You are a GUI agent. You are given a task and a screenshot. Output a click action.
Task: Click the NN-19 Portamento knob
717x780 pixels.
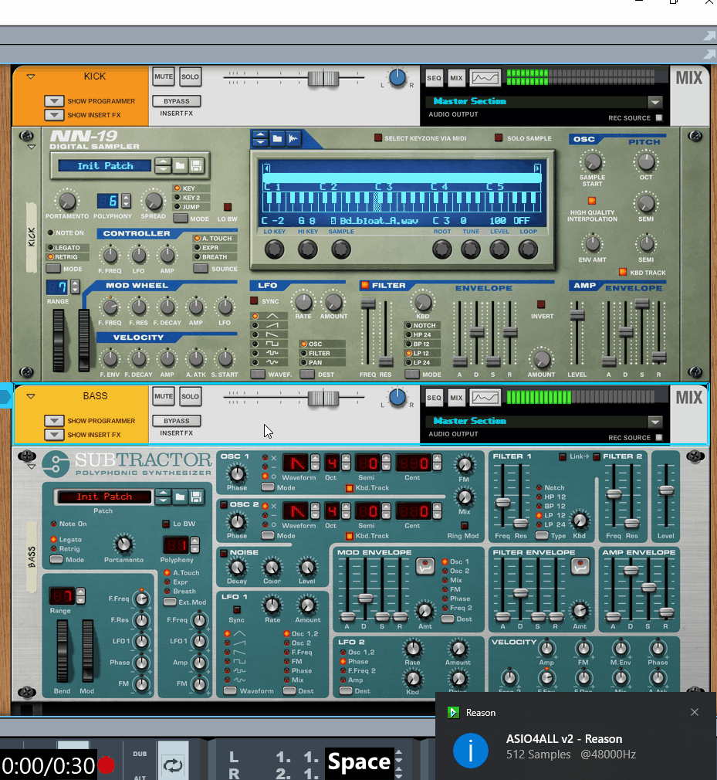pyautogui.click(x=67, y=201)
